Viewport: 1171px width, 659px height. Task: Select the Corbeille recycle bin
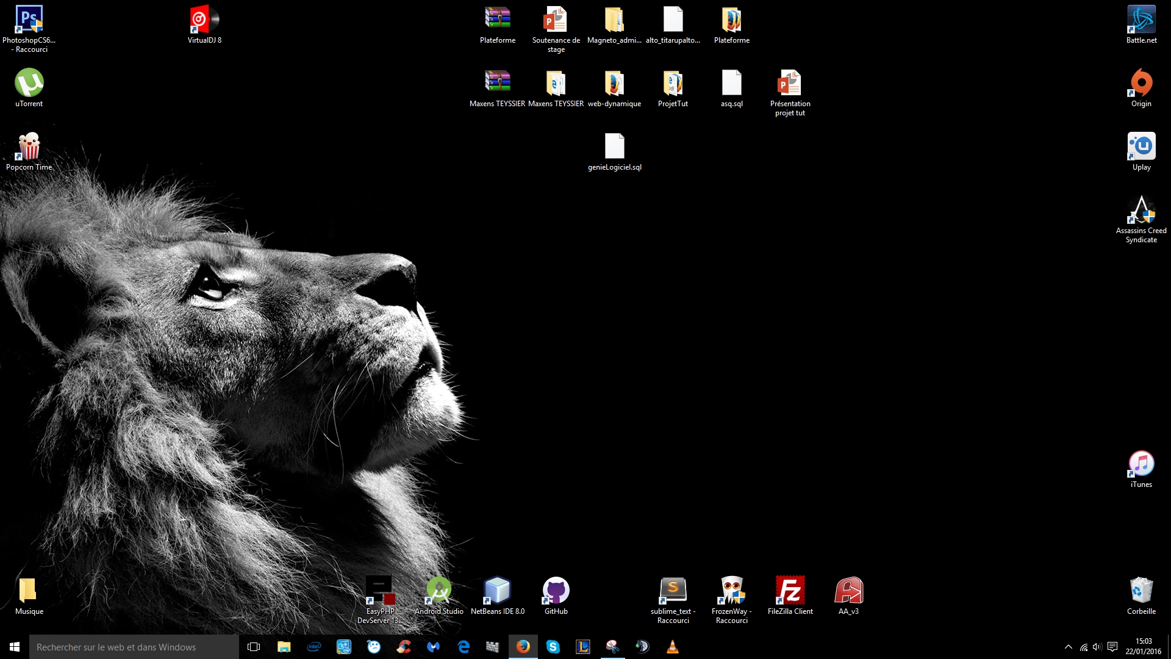[1141, 596]
